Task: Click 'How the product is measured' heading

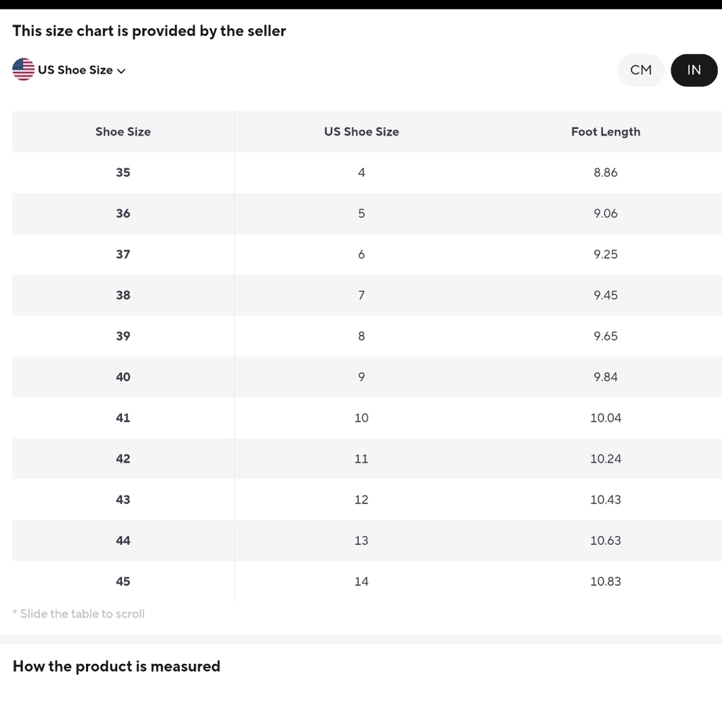Action: tap(116, 666)
